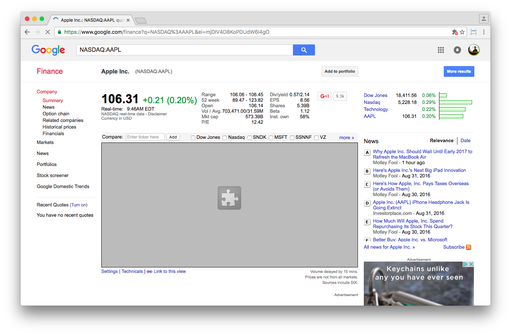This screenshot has height=335, width=511.
Task: Click the RSS subscribe feed icon
Action: 468,247
